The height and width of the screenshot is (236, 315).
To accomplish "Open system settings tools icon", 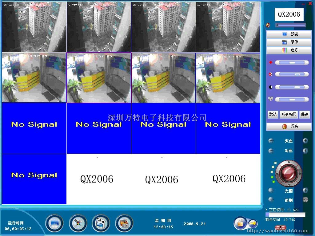I will tap(78, 223).
